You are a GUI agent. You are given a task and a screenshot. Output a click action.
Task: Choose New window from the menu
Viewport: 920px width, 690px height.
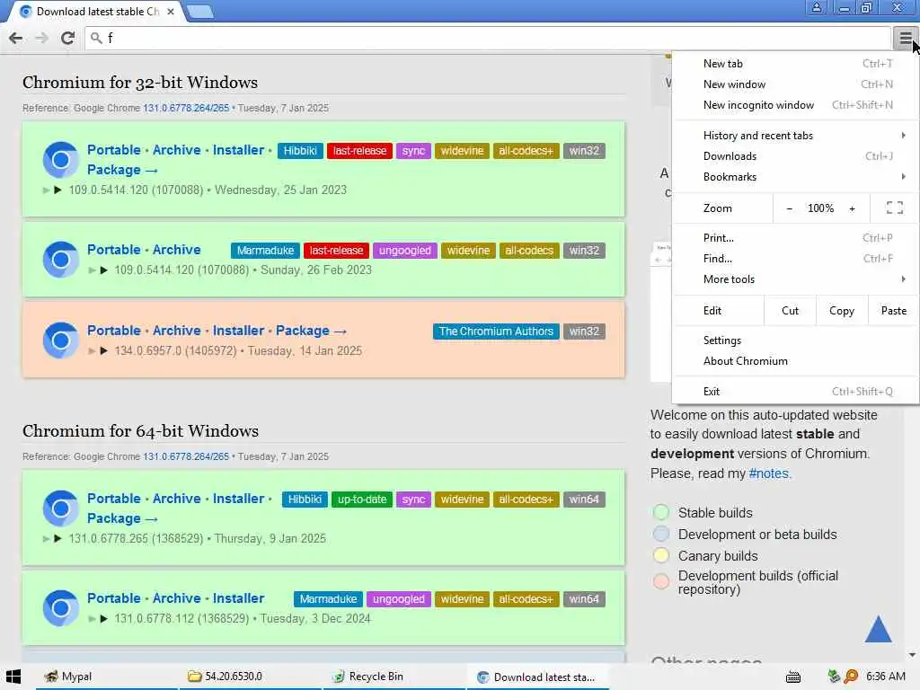pyautogui.click(x=795, y=84)
